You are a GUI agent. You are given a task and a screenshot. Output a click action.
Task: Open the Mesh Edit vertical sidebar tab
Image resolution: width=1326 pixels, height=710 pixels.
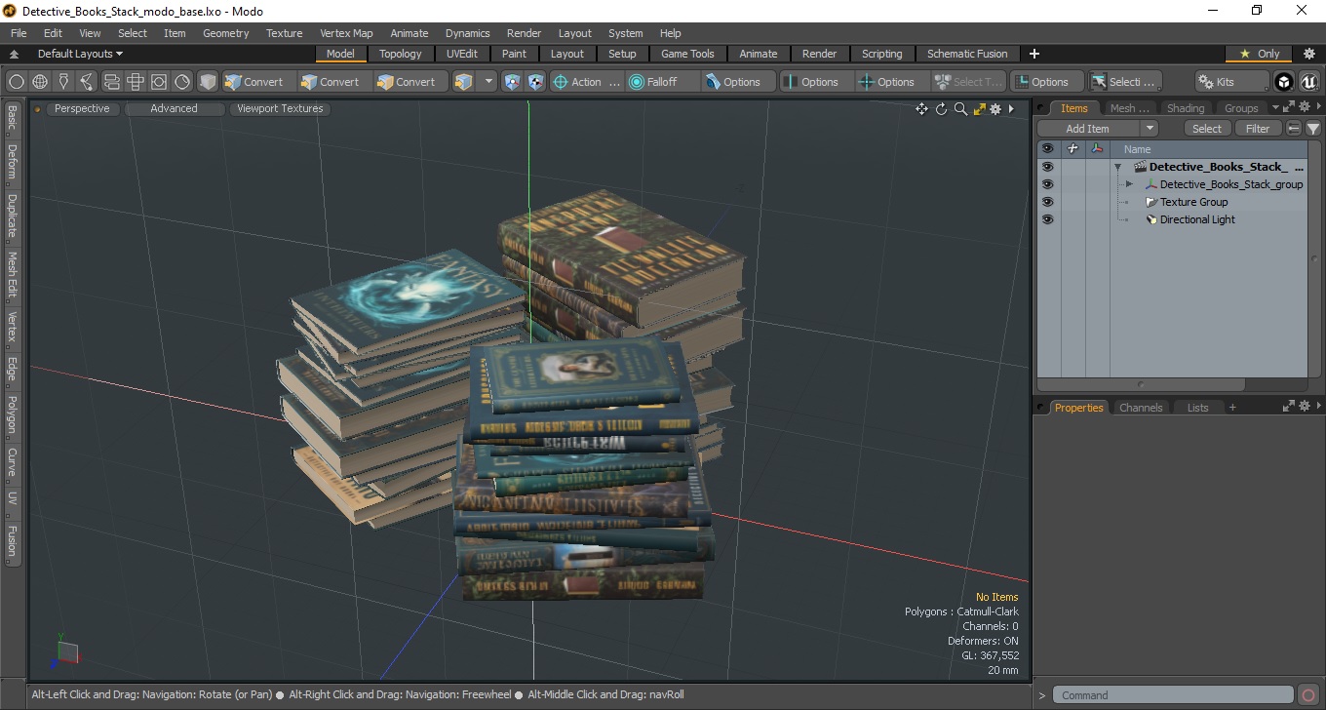(x=12, y=275)
